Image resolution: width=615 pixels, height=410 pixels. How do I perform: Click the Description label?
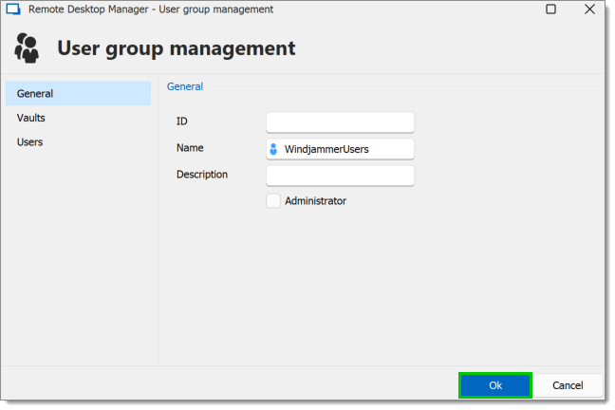[x=202, y=175]
